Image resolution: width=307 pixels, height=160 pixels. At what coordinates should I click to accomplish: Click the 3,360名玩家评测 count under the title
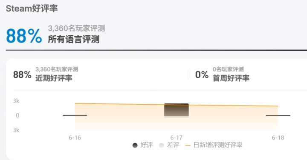coord(76,29)
